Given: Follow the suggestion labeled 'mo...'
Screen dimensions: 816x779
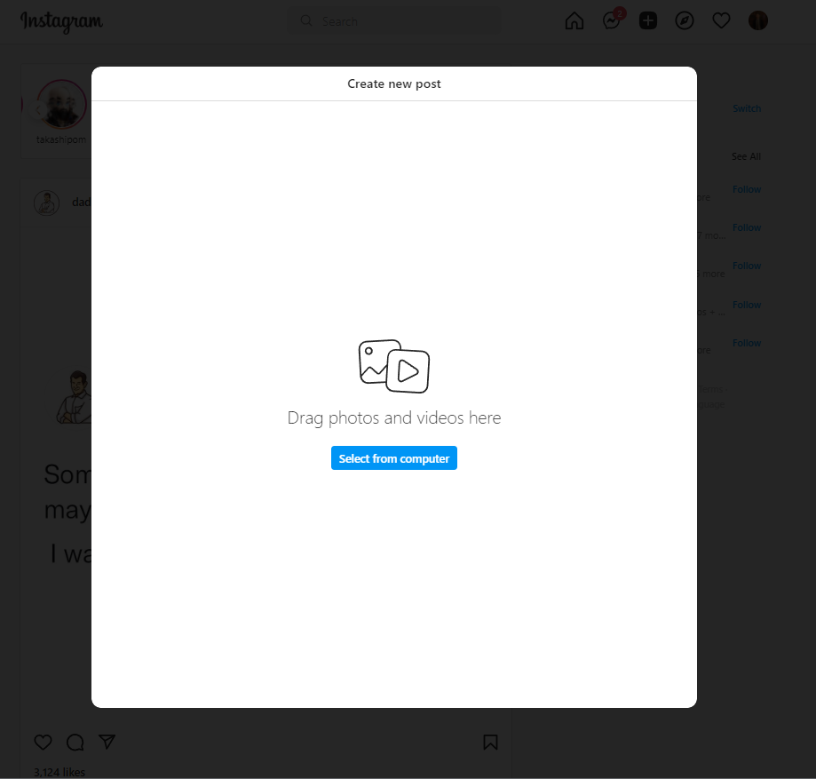Looking at the screenshot, I should pos(747,227).
